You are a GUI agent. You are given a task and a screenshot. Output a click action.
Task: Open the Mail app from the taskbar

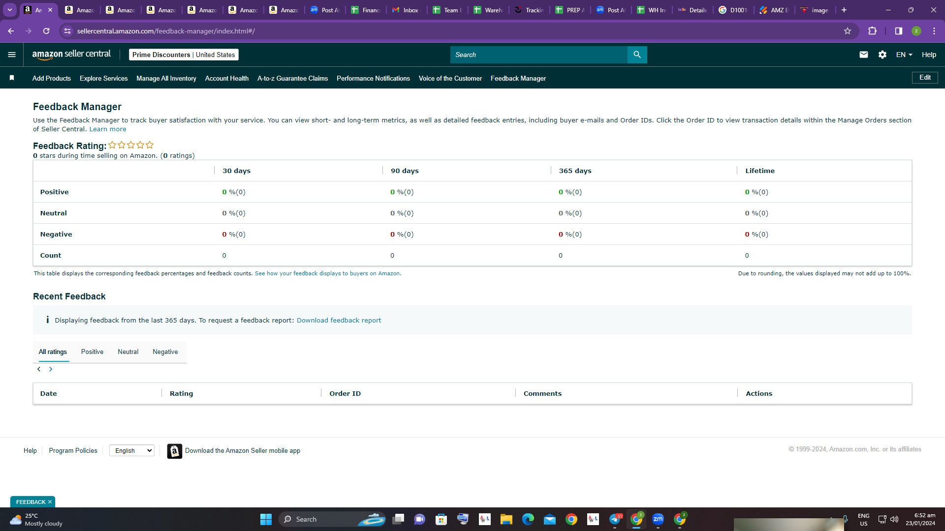(550, 519)
